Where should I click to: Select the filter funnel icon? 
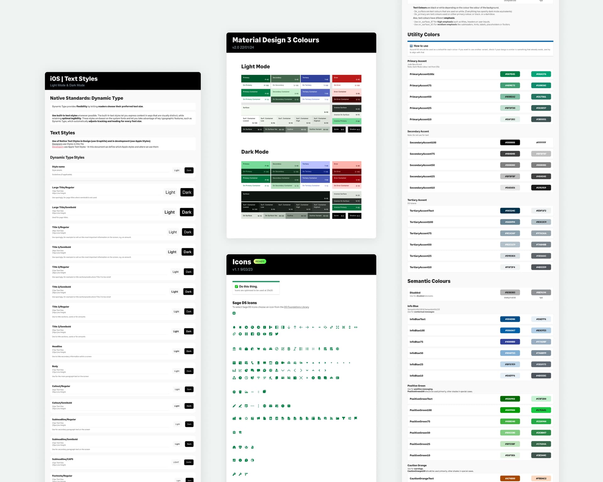[344, 419]
